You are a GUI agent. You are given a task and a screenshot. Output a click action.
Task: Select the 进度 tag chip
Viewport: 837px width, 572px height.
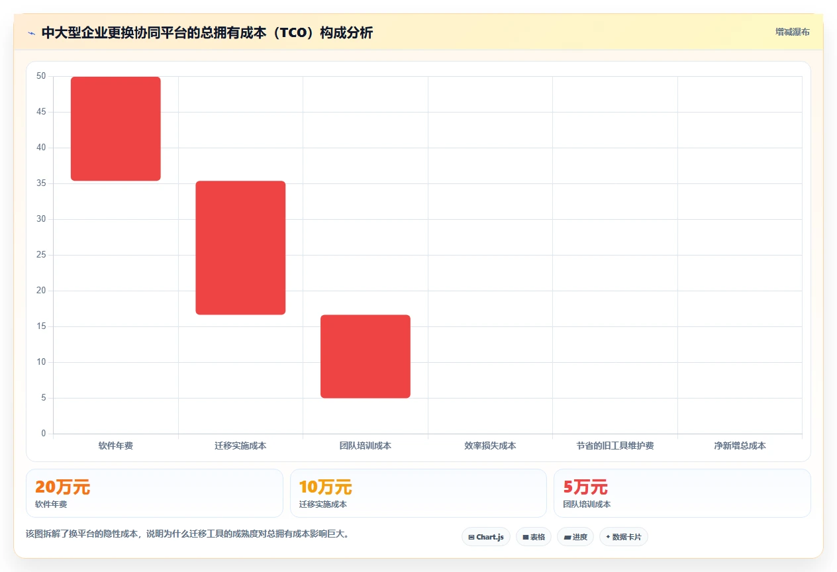[575, 537]
